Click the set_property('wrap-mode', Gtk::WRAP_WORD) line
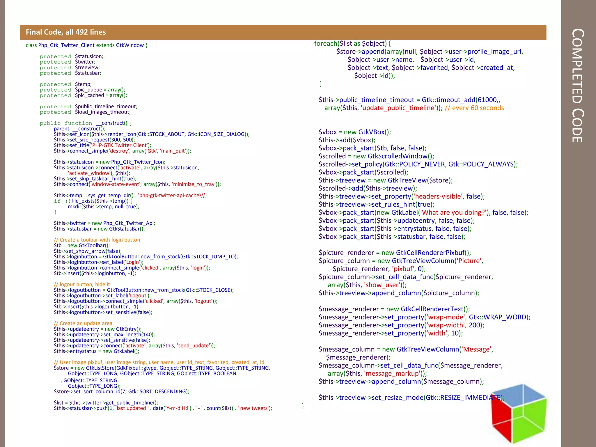596x447 pixels. [425, 317]
